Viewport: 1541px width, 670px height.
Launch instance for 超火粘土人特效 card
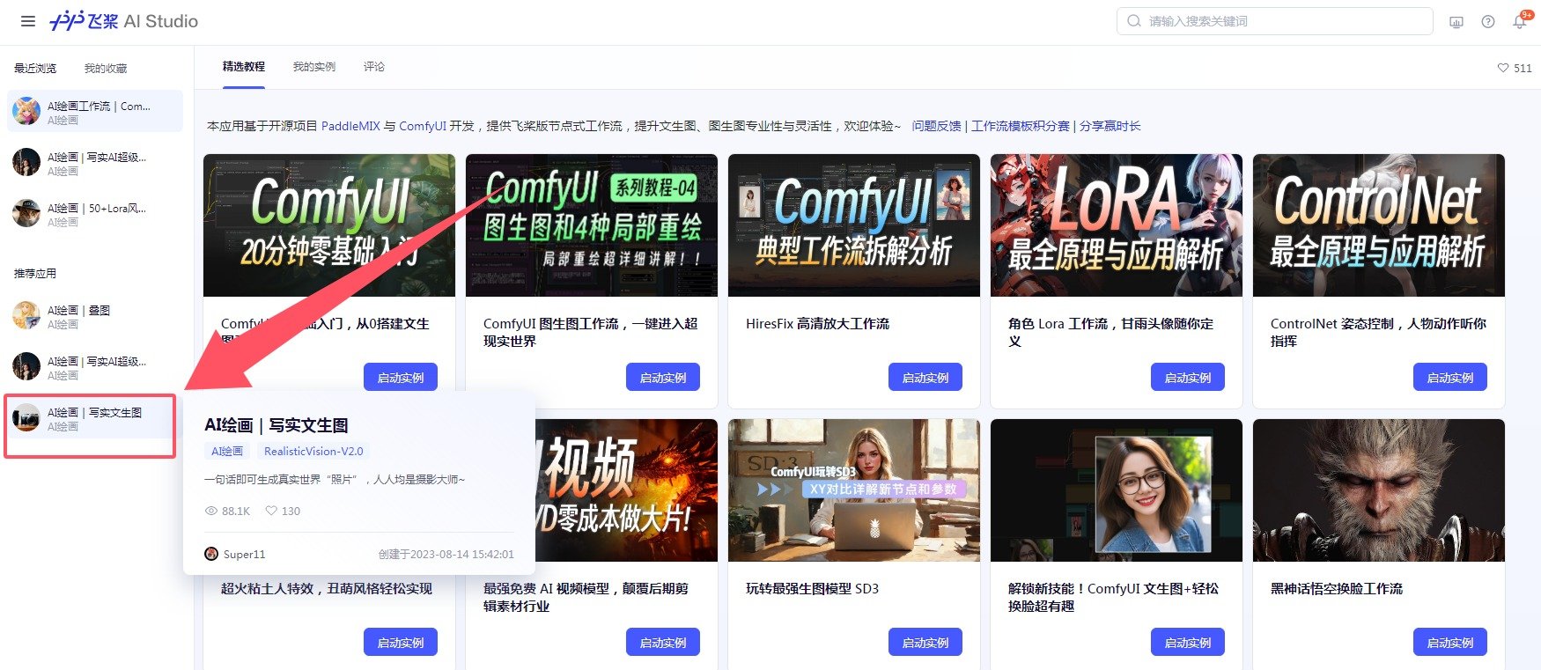(401, 642)
